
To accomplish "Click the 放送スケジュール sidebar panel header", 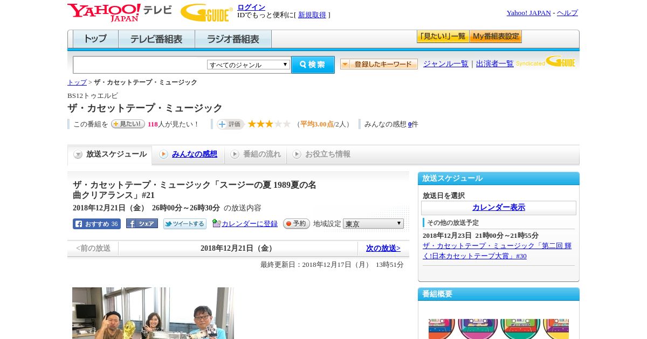I will [499, 179].
